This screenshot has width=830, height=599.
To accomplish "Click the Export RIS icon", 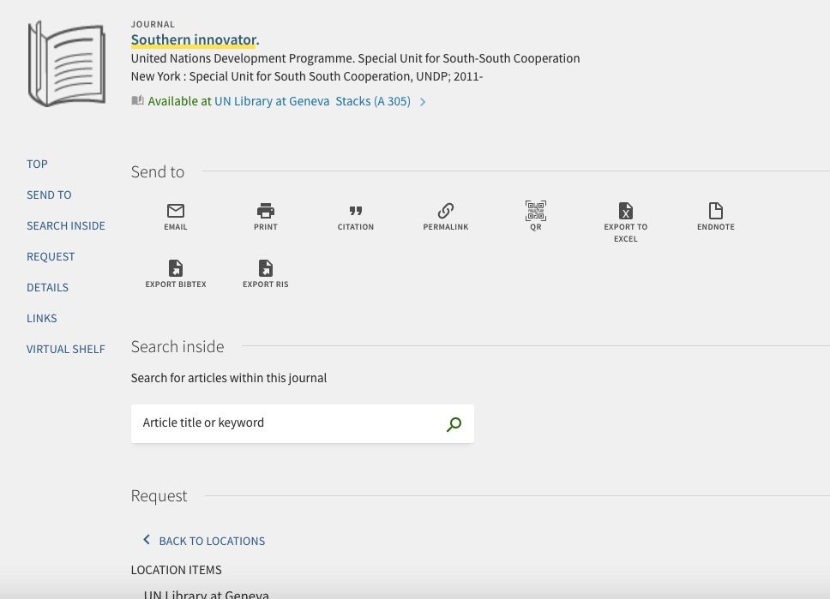I will [x=266, y=268].
